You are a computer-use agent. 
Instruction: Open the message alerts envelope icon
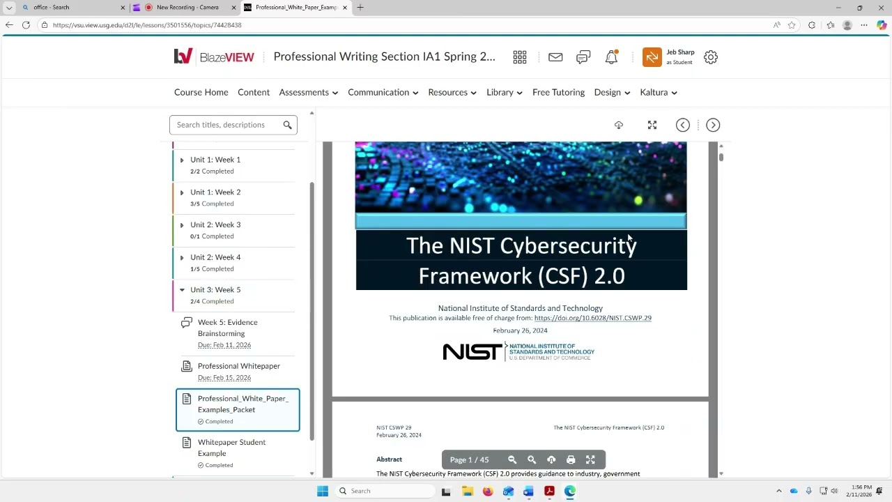pyautogui.click(x=555, y=57)
